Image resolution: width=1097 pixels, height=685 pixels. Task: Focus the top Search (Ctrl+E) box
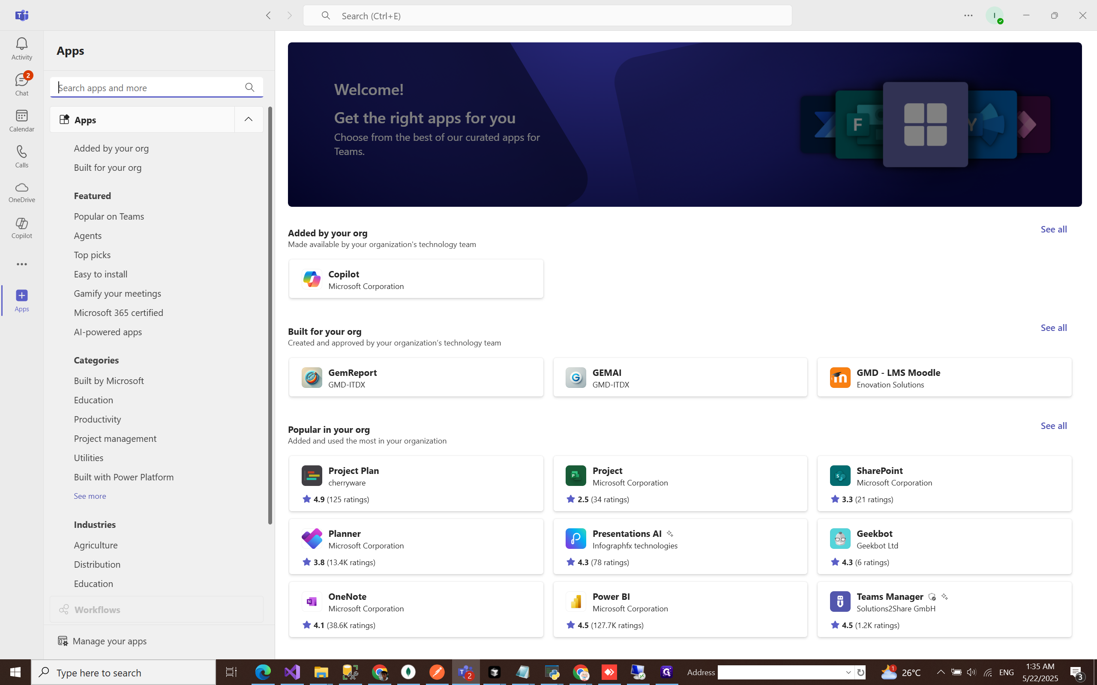[547, 16]
